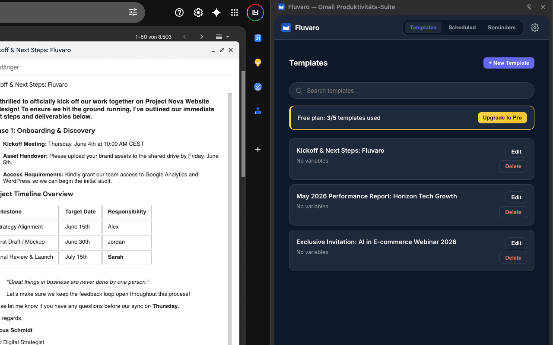Edit the Exclusive Invitation webinar template
The image size is (553, 345).
click(516, 243)
